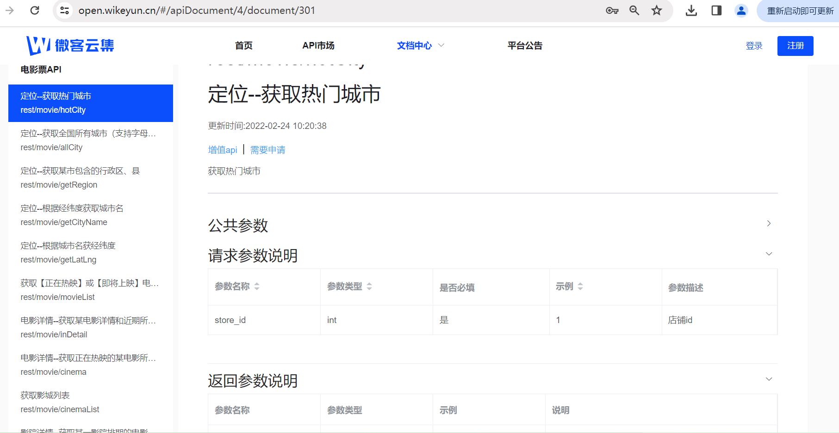Expand the 文档中心 dropdown chevron
Screen dimensions: 839x433
coord(441,45)
